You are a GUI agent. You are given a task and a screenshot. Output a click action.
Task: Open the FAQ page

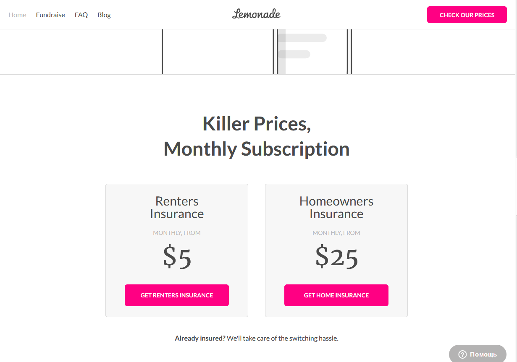click(81, 15)
